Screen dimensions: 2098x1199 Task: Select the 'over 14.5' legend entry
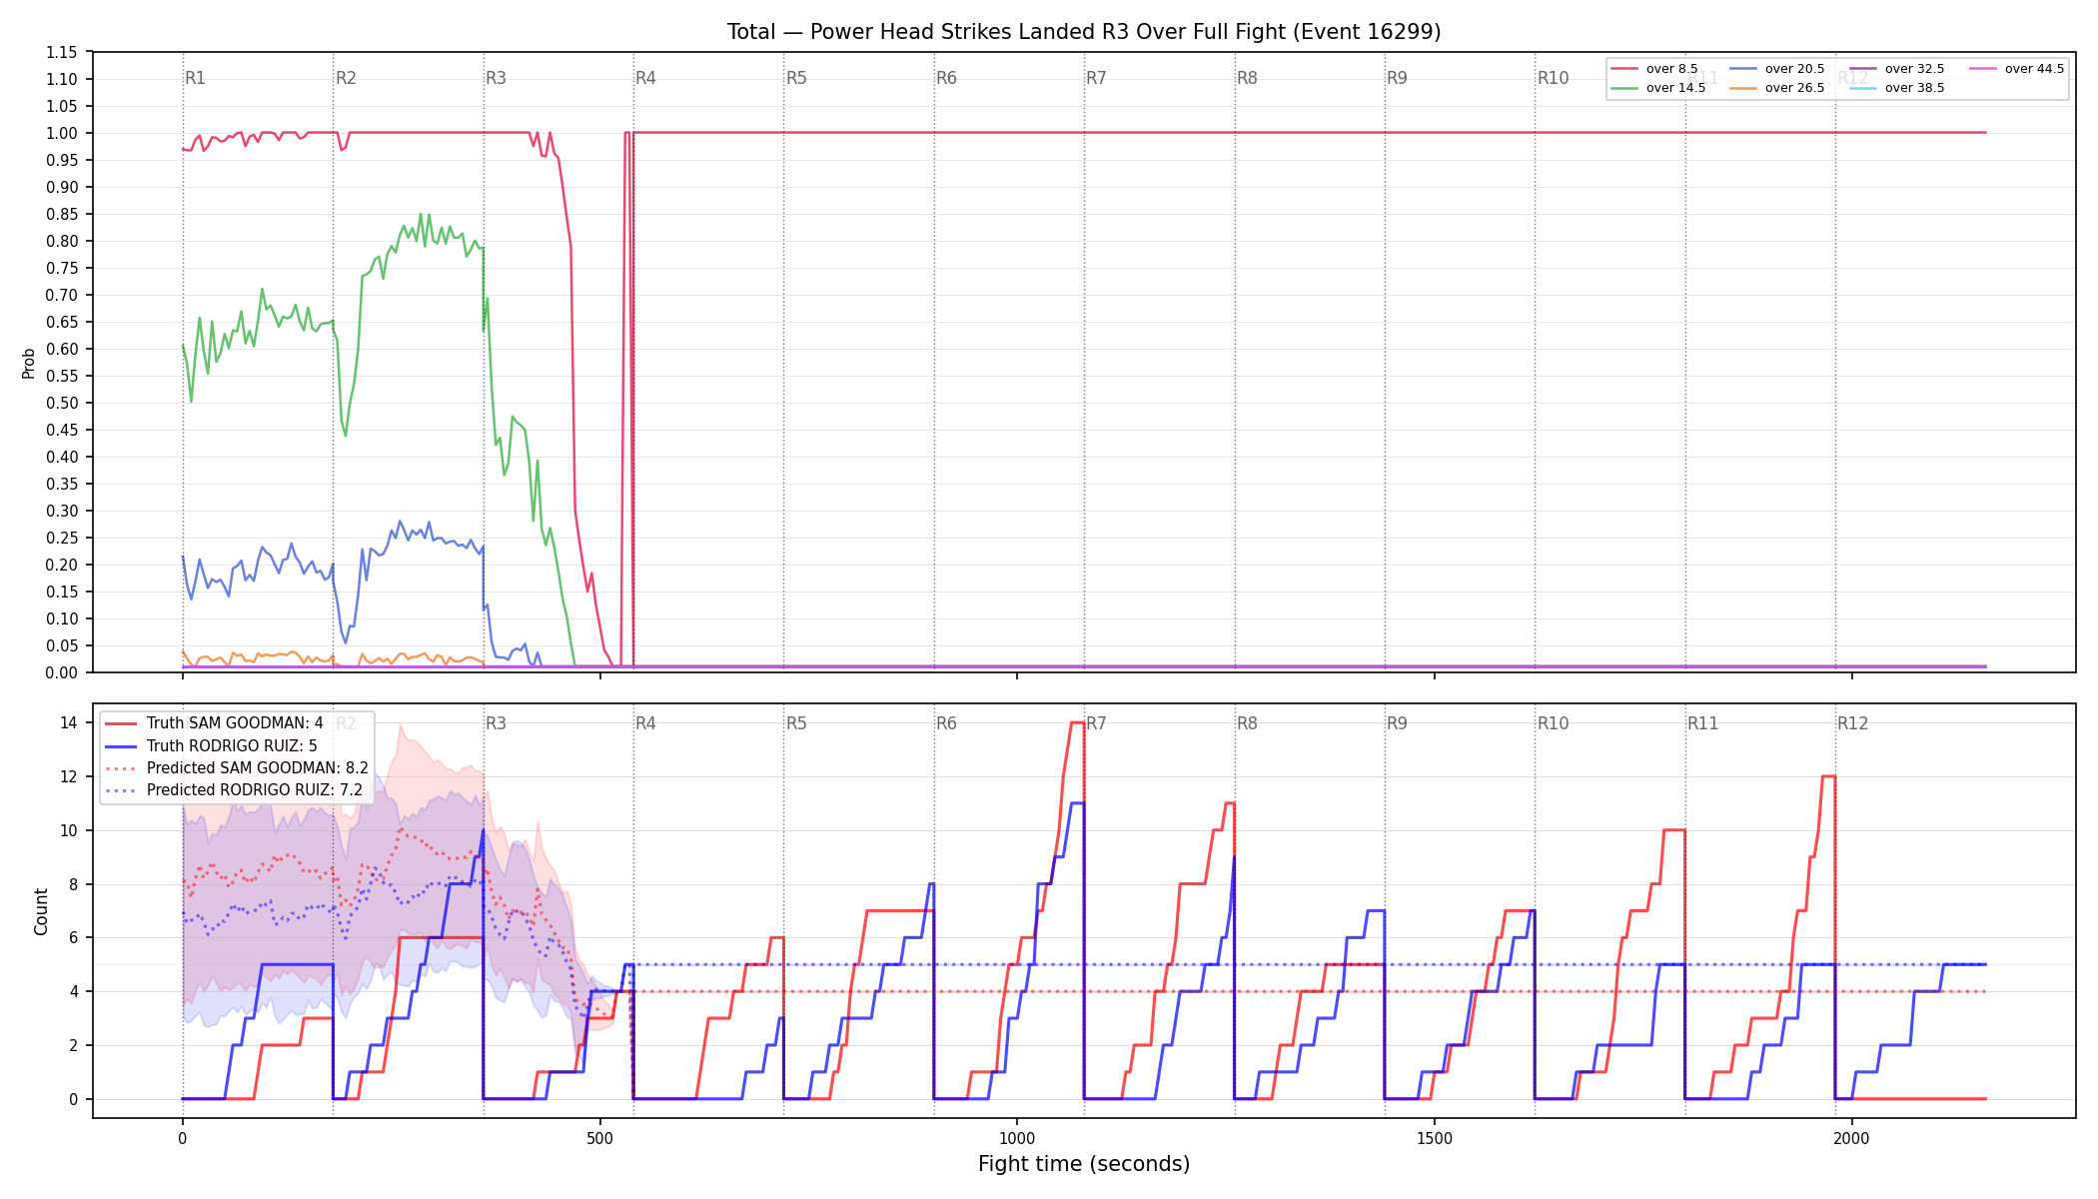(x=1657, y=88)
